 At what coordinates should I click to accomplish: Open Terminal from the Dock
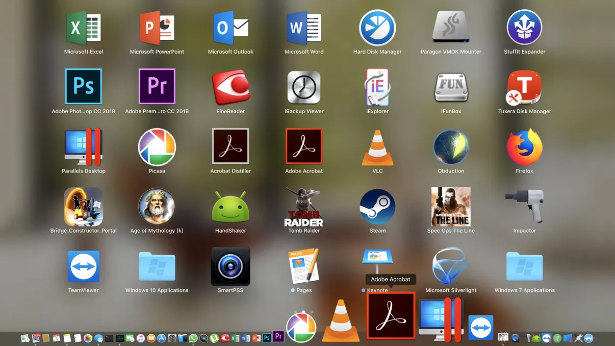tap(109, 338)
